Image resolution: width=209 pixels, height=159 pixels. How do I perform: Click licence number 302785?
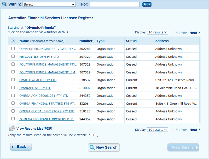(x=85, y=49)
